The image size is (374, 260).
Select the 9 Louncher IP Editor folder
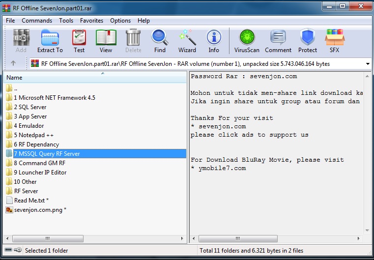pyautogui.click(x=40, y=172)
